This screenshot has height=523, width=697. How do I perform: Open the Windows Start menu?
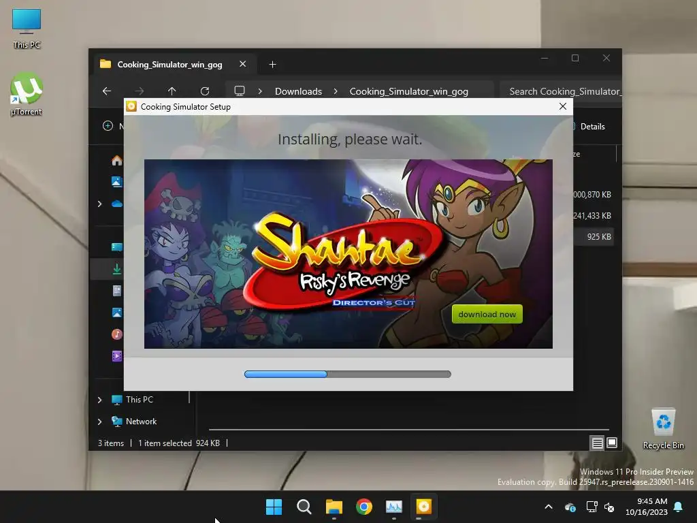click(274, 507)
